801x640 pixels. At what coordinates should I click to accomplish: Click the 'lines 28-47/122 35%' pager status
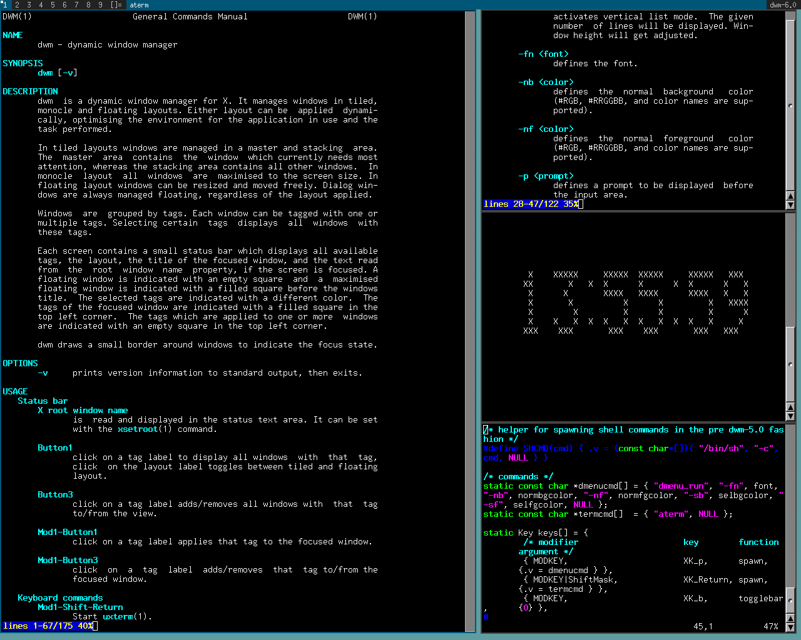pyautogui.click(x=531, y=204)
